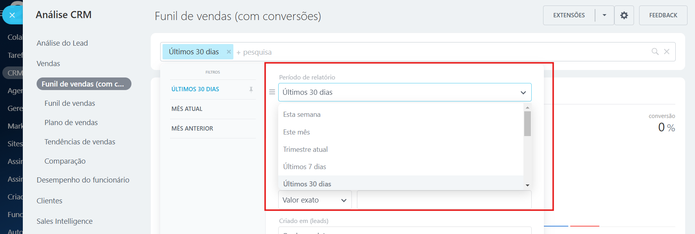Apply the MÊS ATUAL saved filter
Viewport: 695px width, 234px height.
187,109
